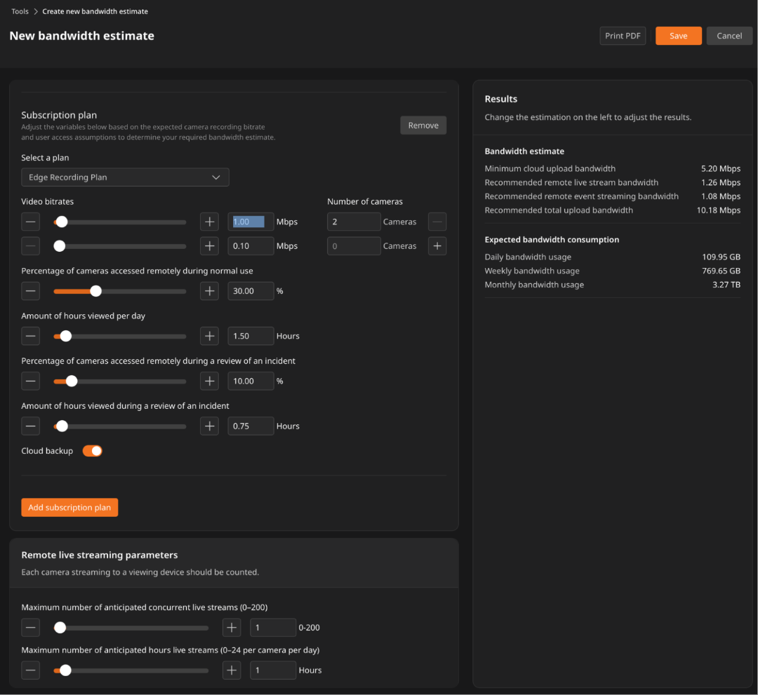Remove the subscription plan
This screenshot has height=695, width=758.
(423, 125)
